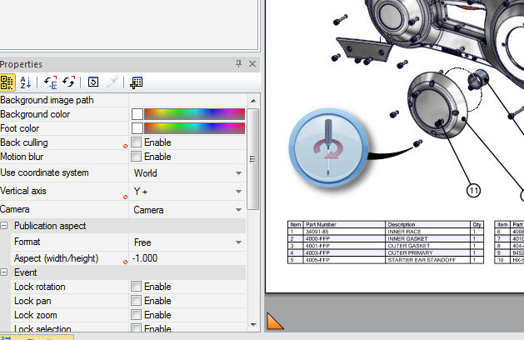This screenshot has height=340, width=524.
Task: Click the add property table icon
Action: tap(136, 82)
